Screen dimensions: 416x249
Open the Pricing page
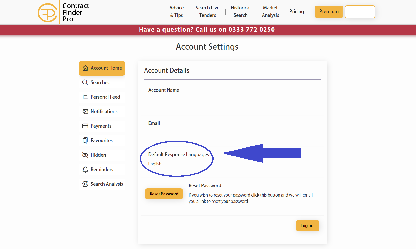296,12
